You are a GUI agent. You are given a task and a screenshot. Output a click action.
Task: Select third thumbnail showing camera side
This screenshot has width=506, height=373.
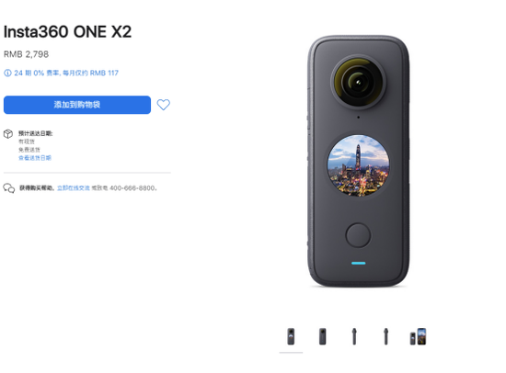tap(354, 336)
